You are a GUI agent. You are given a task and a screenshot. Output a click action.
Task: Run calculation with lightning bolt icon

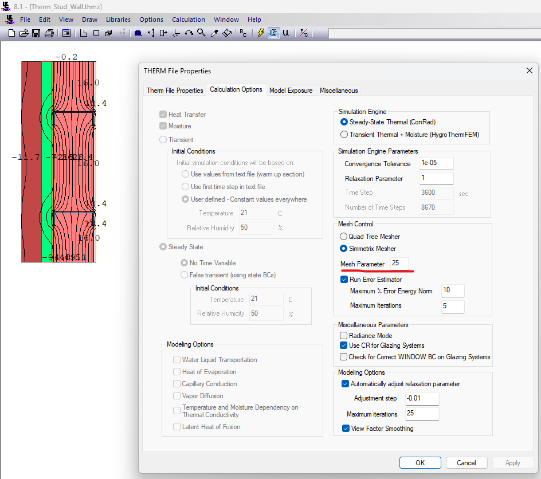(261, 33)
